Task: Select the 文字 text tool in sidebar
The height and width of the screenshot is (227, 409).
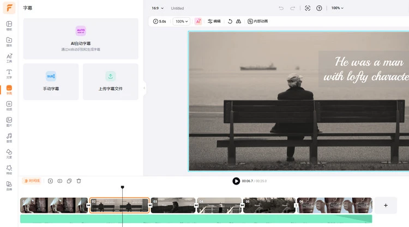Action: [x=9, y=74]
